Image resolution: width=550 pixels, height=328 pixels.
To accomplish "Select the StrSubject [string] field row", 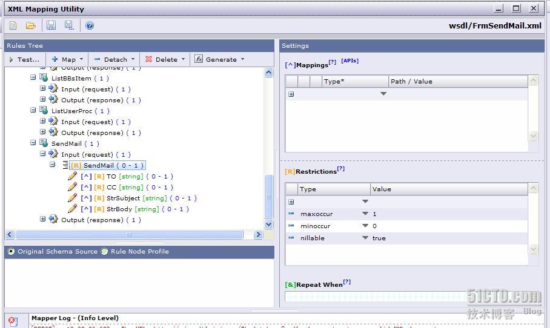I will click(x=139, y=198).
